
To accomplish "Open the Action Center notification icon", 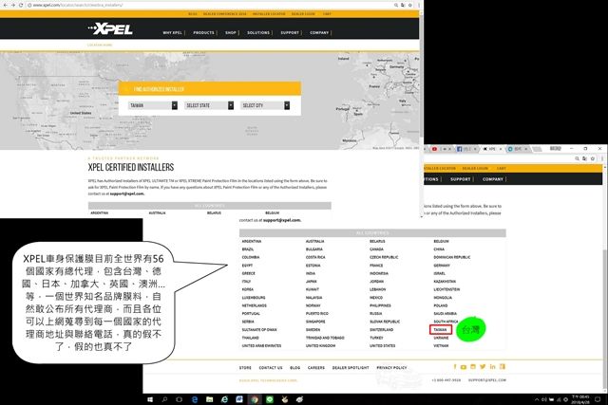I will (598, 399).
